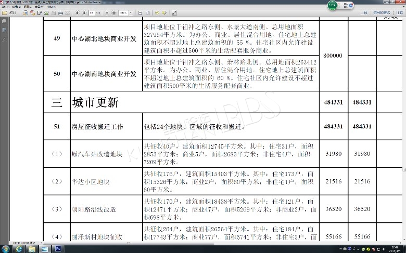Click the cloud upload icon
This screenshot has width=406, height=253.
click(46, 12)
